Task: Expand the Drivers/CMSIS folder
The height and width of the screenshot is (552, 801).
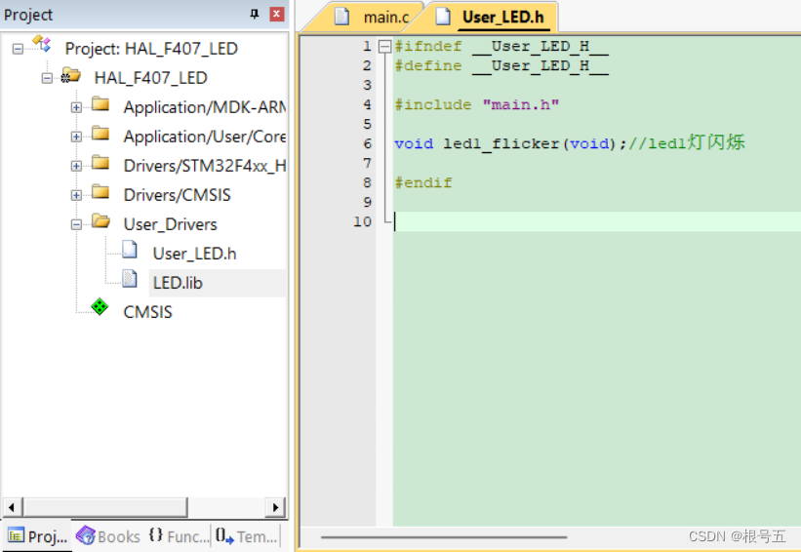Action: tap(76, 195)
